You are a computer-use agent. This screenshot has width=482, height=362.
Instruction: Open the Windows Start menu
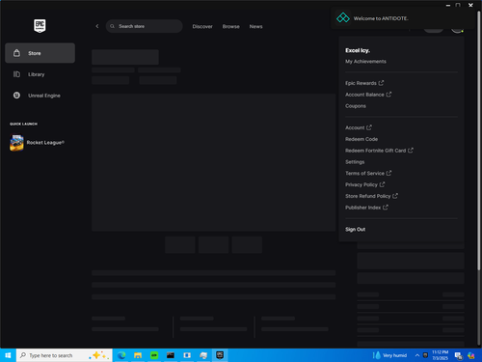click(8, 355)
